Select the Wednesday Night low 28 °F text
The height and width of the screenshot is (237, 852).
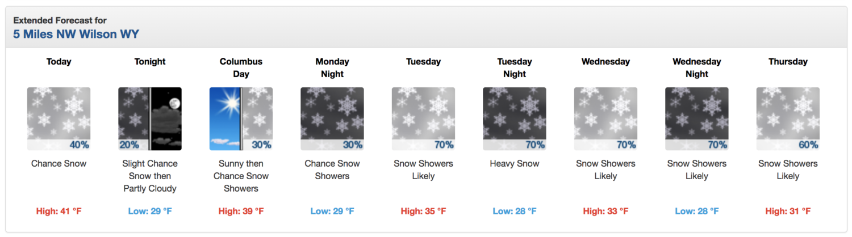pyautogui.click(x=697, y=211)
